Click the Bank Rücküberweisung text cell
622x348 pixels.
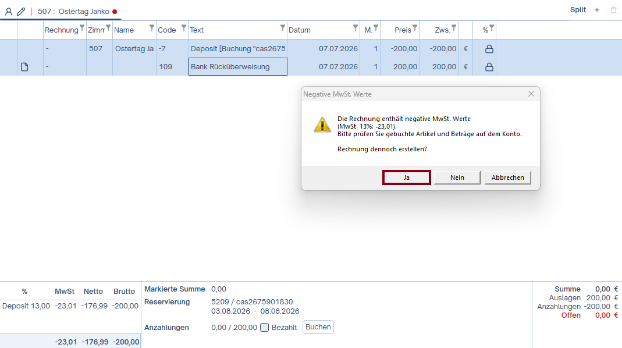[x=237, y=67]
